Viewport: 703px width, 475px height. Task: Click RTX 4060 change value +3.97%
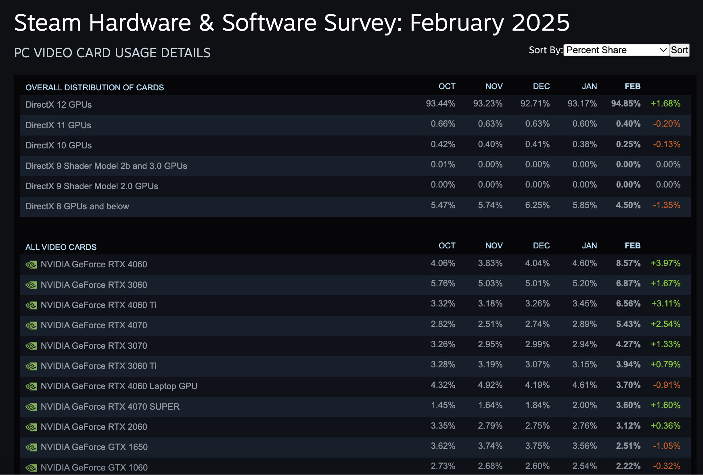[665, 263]
